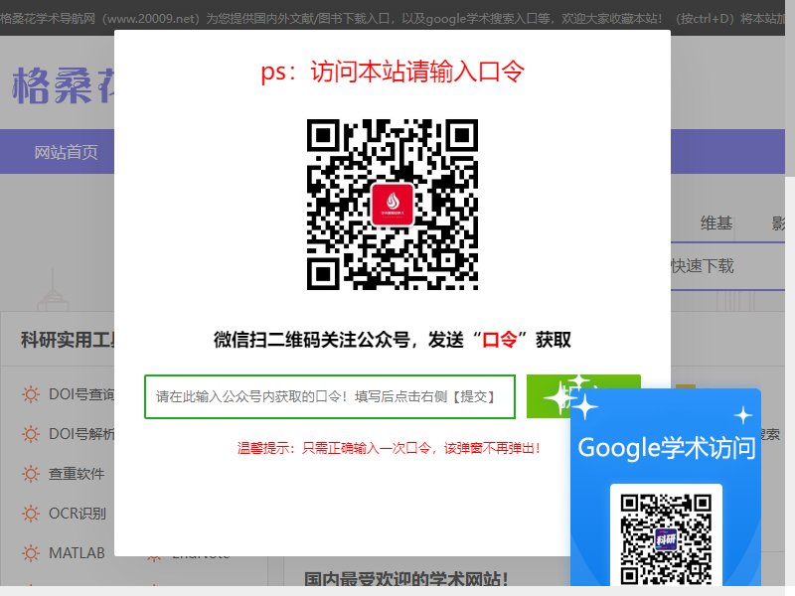Click the sun icon beside OCR识别

point(31,514)
